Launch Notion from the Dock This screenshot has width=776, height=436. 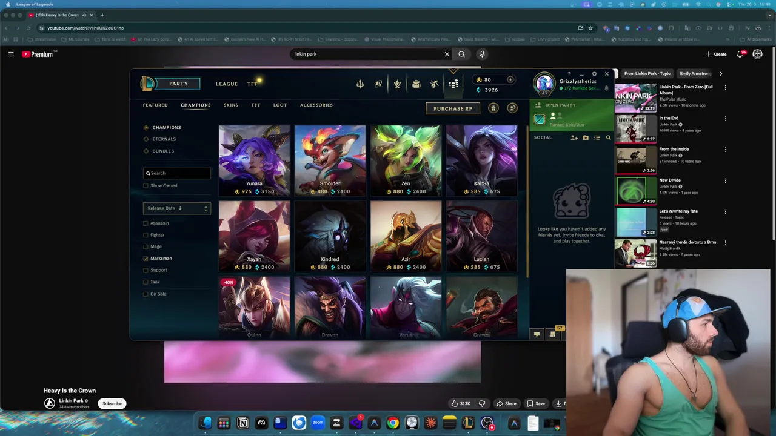click(x=242, y=423)
